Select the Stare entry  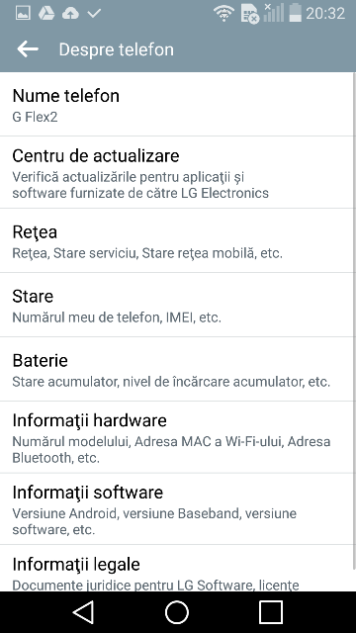[178, 305]
